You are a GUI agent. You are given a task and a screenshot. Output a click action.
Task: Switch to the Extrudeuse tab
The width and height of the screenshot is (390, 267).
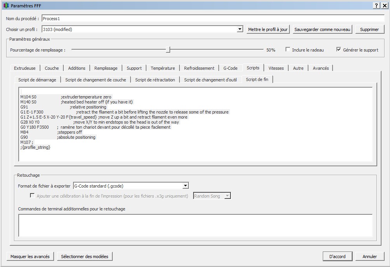coord(24,68)
